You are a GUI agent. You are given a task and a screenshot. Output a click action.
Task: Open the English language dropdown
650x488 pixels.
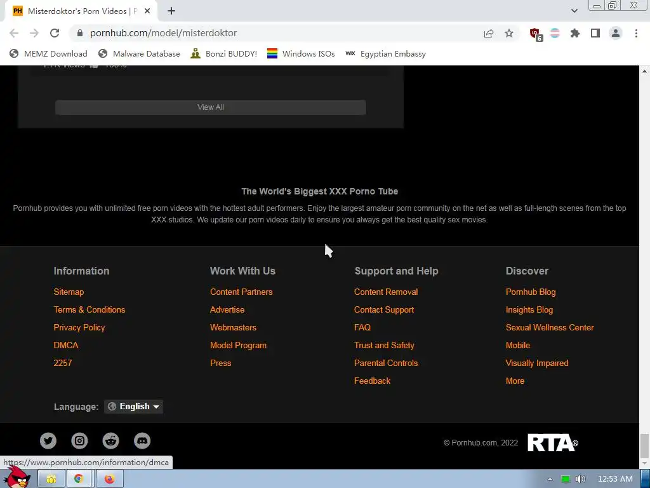(133, 407)
